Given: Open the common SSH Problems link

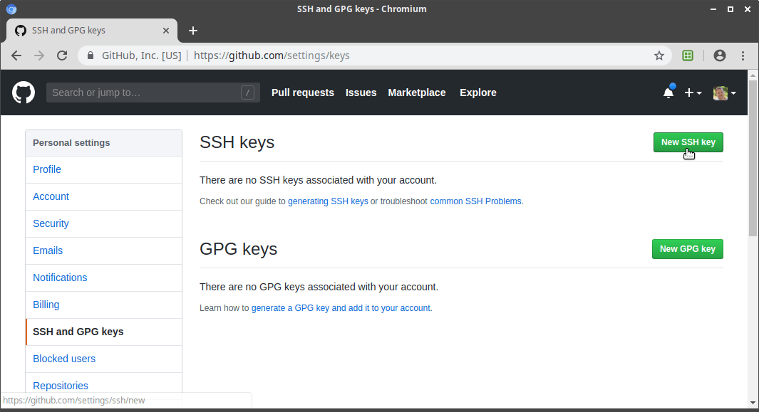Looking at the screenshot, I should (475, 201).
